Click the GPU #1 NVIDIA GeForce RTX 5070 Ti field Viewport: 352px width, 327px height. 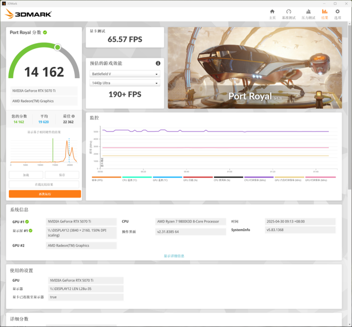81,222
